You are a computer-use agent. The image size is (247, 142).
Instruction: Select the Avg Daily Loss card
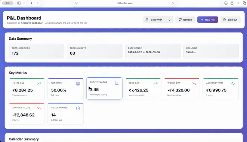27,114
